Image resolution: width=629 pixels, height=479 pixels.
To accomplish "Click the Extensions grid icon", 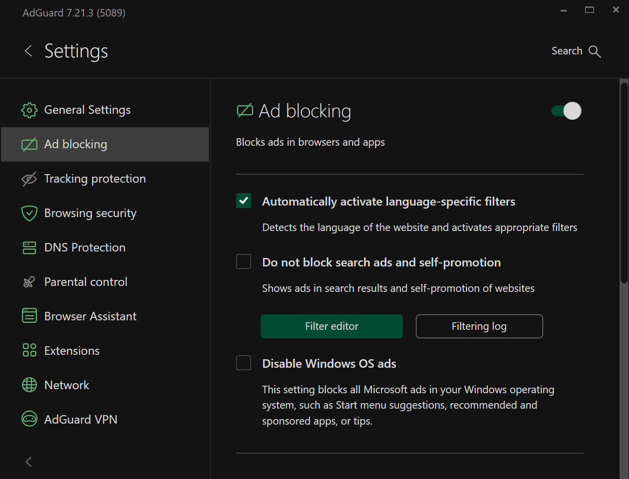I will coord(29,350).
